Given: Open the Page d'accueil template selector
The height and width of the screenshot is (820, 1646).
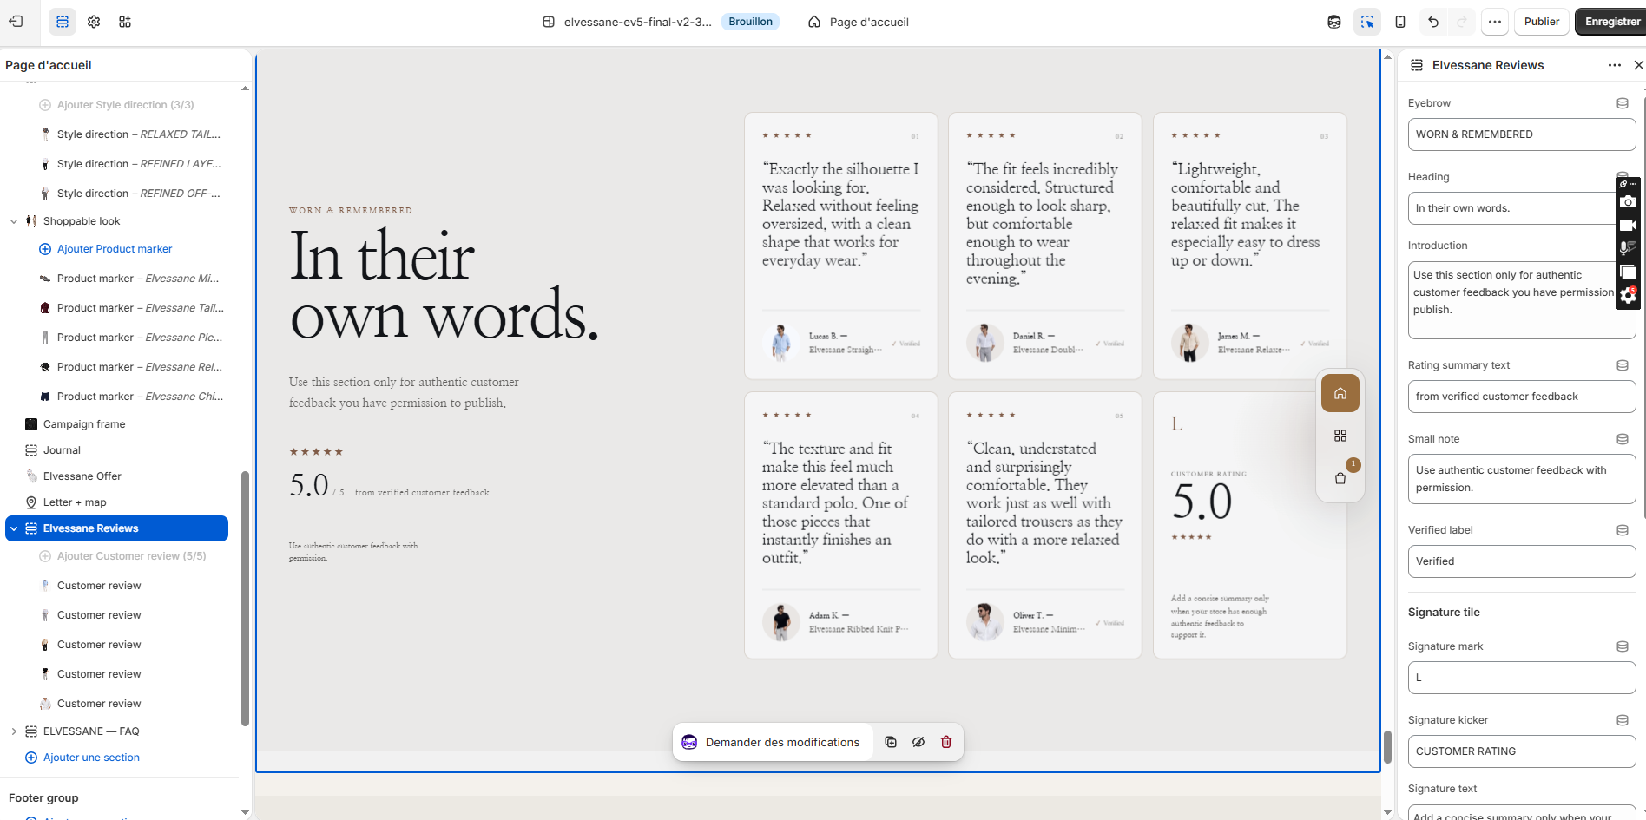Looking at the screenshot, I should tap(859, 22).
